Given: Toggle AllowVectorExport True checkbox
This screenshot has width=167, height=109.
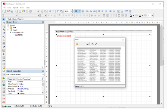Looking at the screenshot, I should [18, 86].
